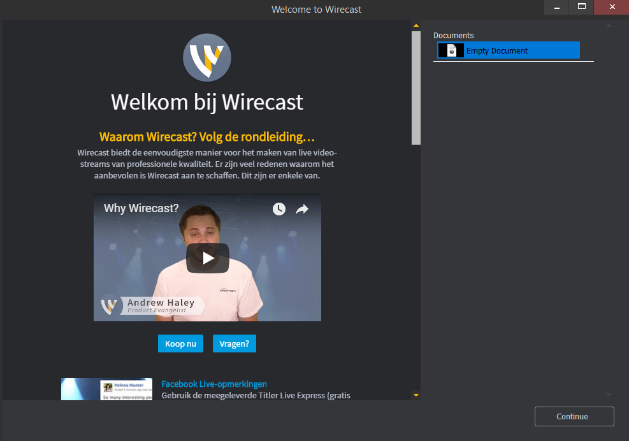Open the Facebook Live comments thumbnail
This screenshot has width=629, height=441.
pos(106,389)
